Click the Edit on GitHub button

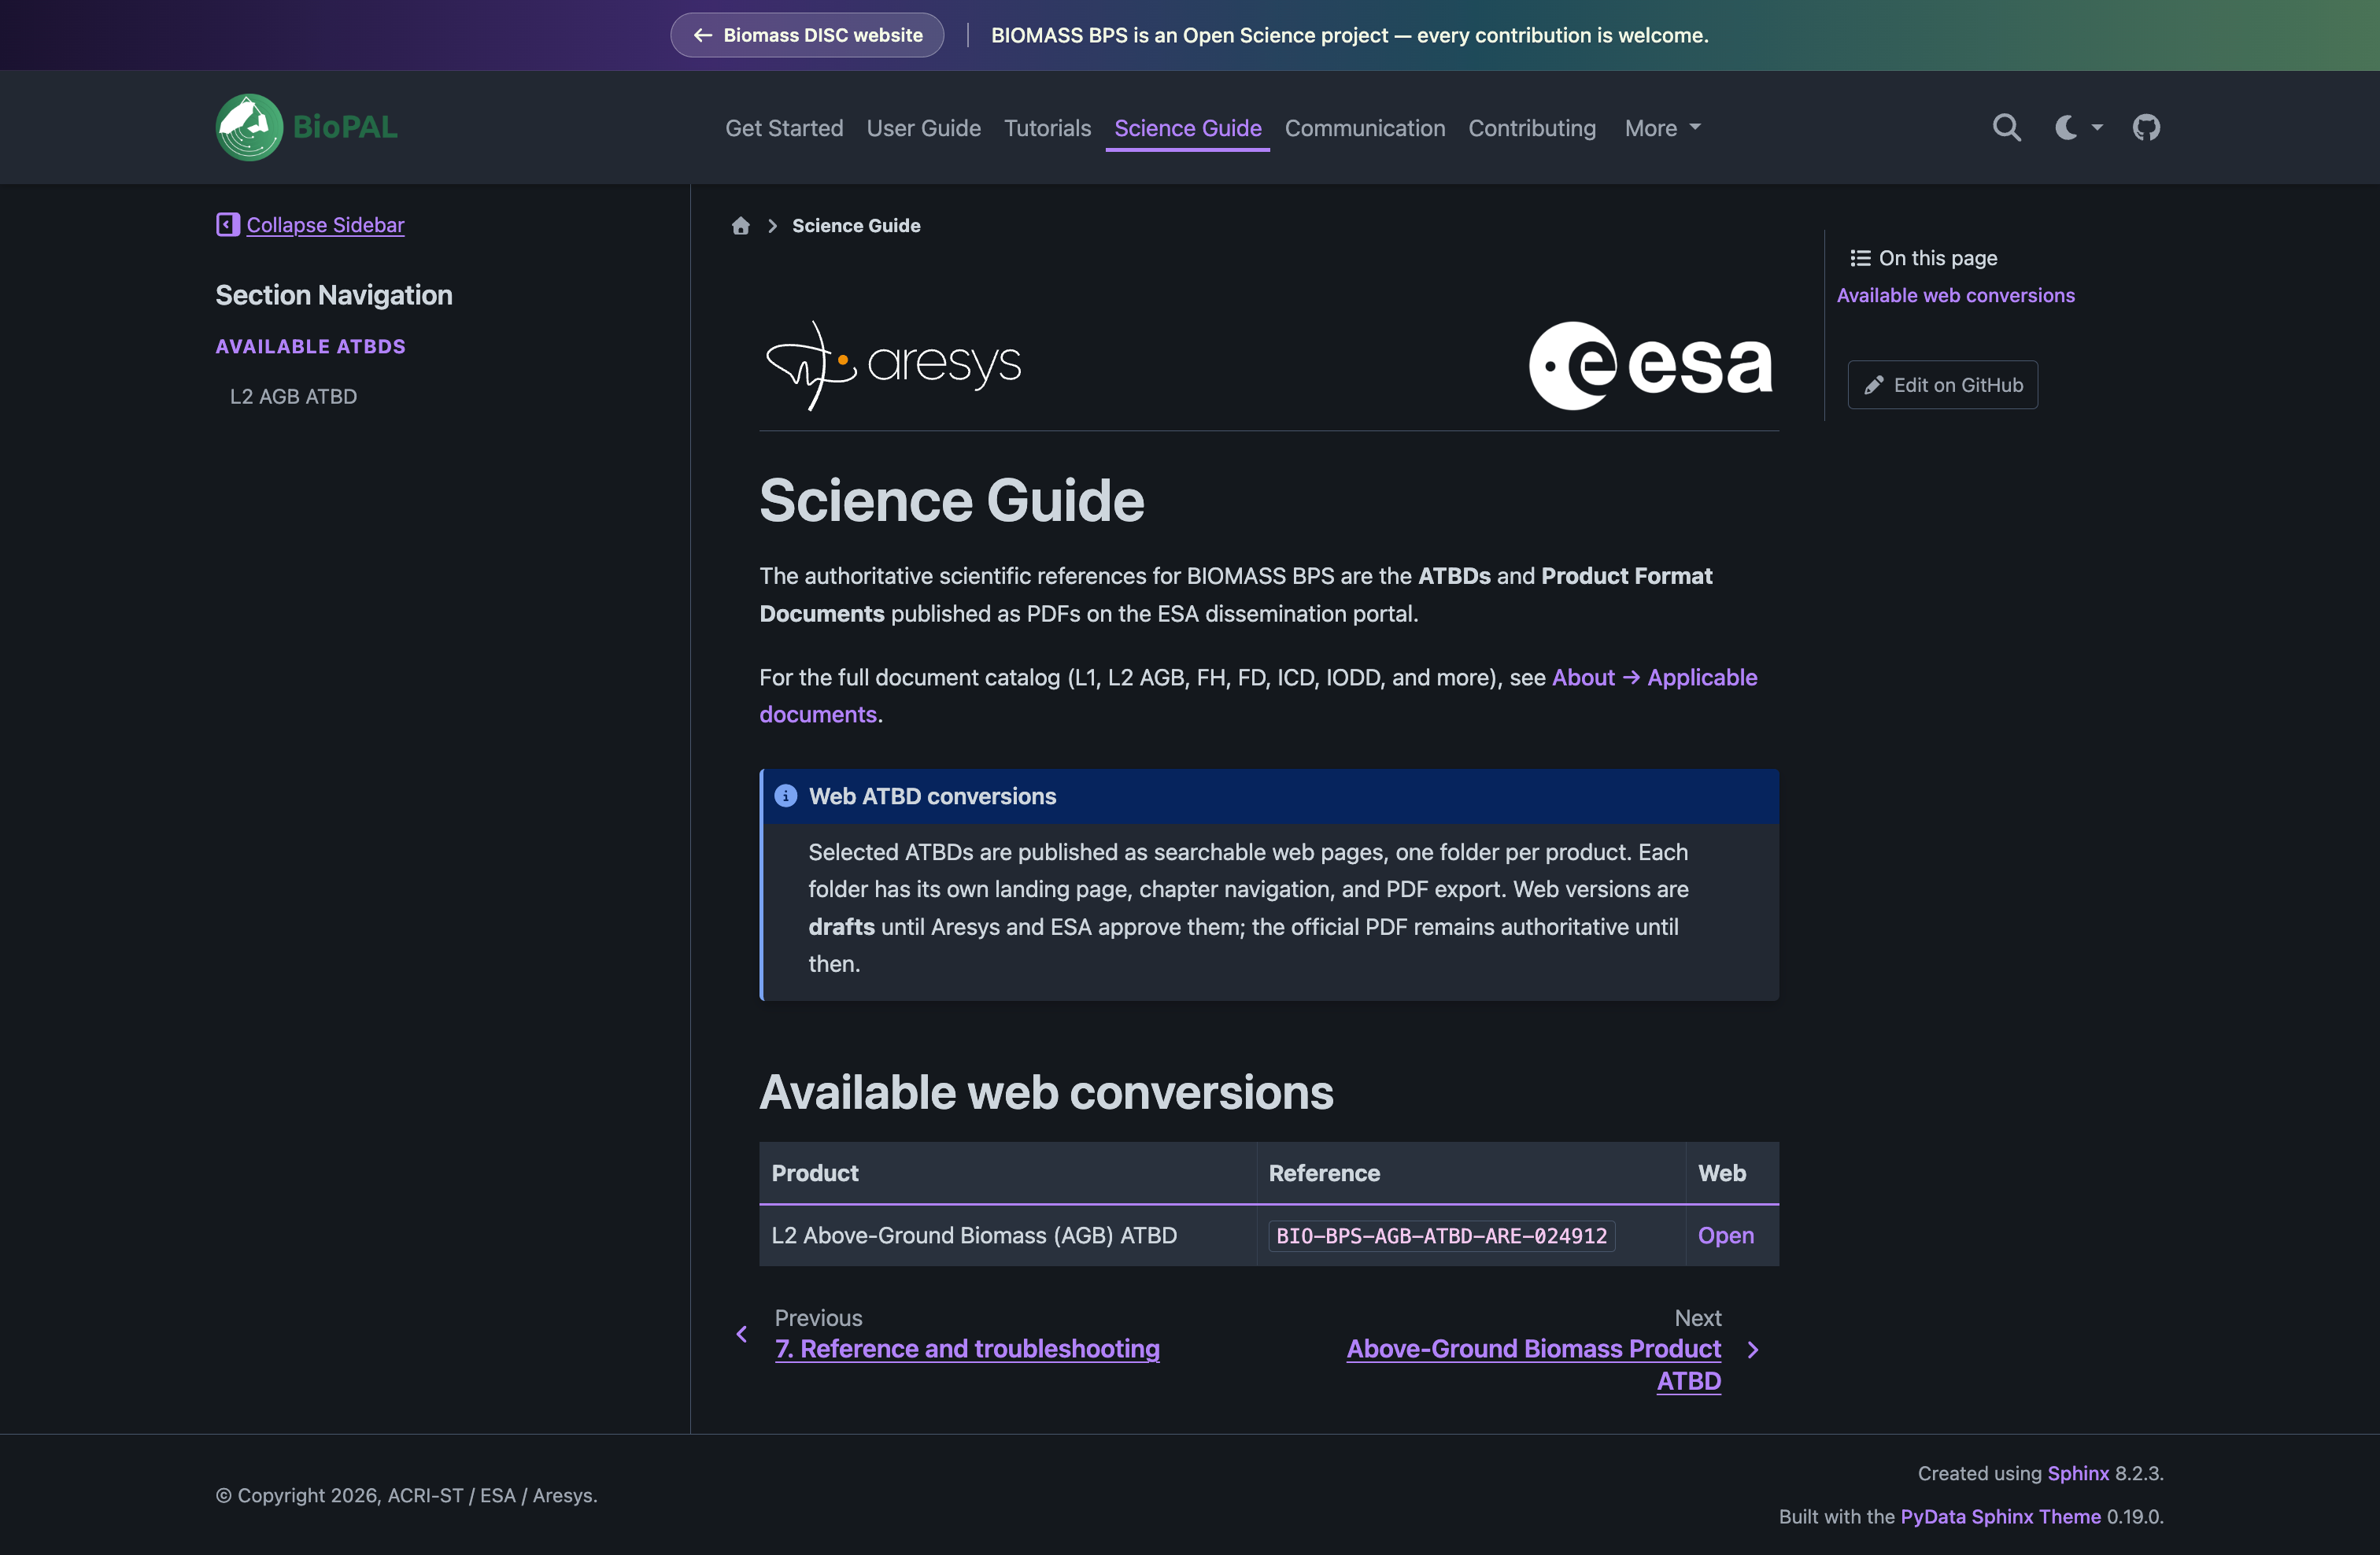1942,385
